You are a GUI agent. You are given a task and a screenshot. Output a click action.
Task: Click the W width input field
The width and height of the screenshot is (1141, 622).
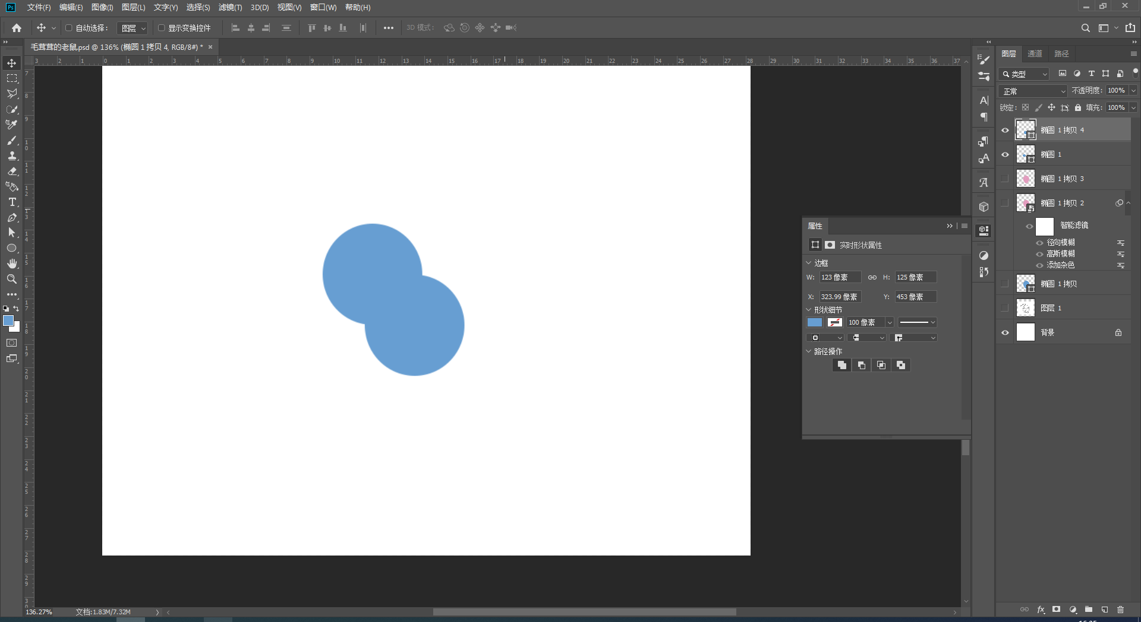(x=840, y=277)
